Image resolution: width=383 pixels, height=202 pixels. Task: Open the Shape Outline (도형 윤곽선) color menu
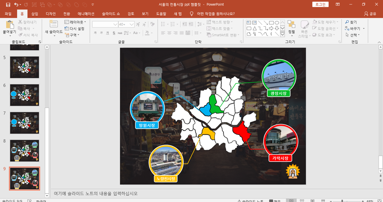326,28
